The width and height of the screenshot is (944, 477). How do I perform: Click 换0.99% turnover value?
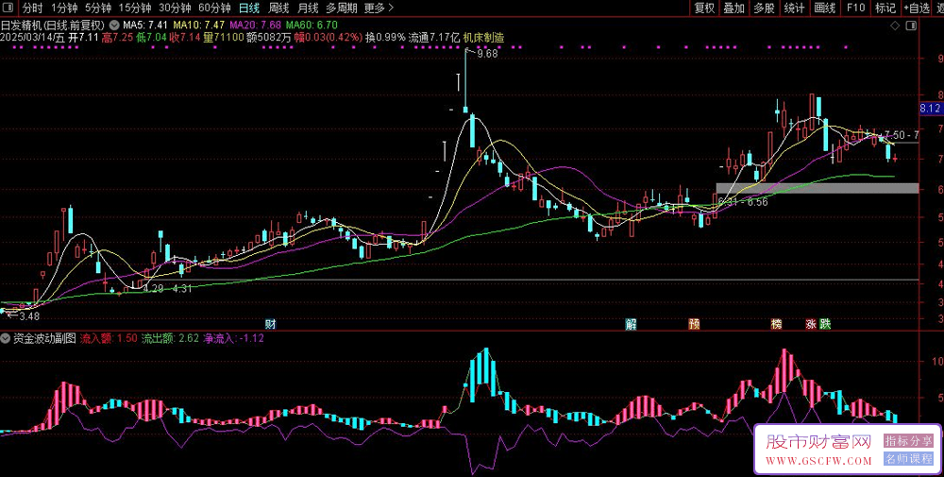pyautogui.click(x=386, y=38)
